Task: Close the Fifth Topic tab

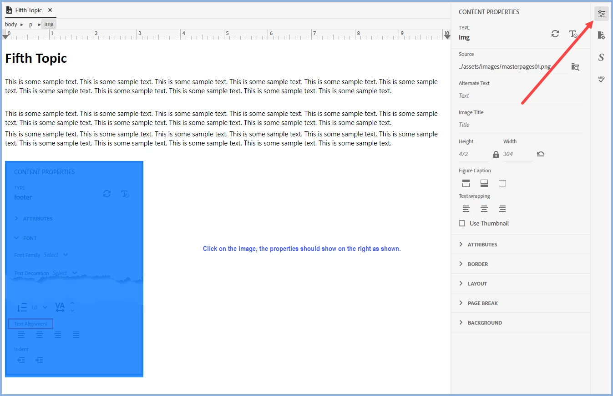Action: (50, 10)
